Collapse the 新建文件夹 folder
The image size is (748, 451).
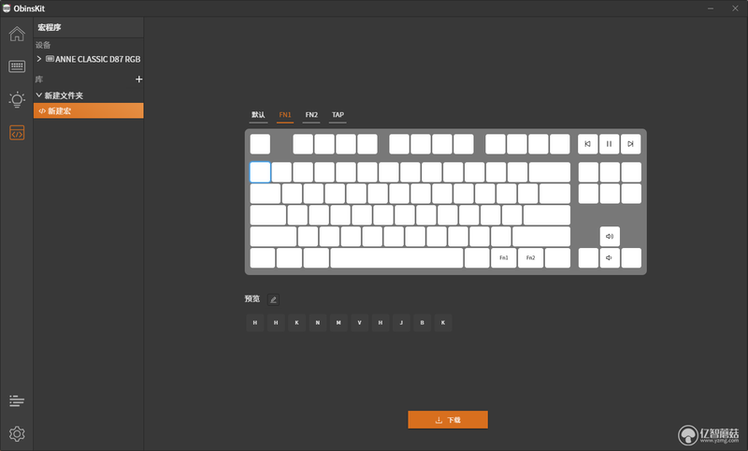(x=39, y=95)
